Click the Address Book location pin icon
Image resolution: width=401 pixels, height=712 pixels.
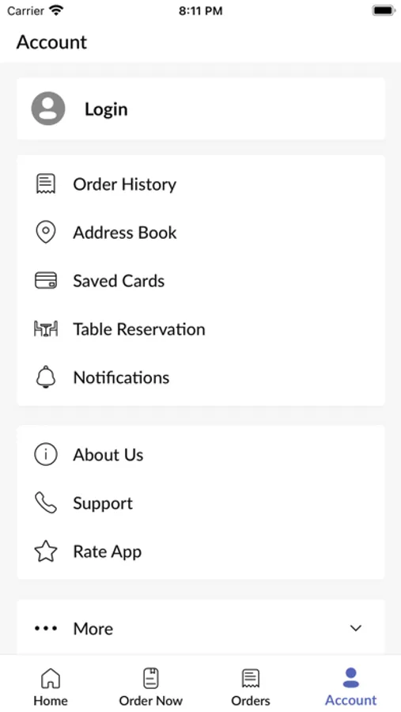point(45,233)
